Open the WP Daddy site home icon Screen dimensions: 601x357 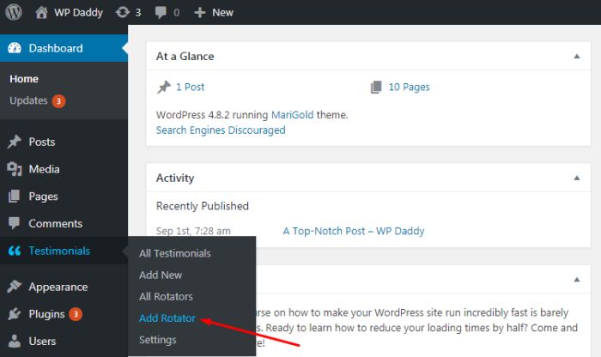click(x=41, y=12)
